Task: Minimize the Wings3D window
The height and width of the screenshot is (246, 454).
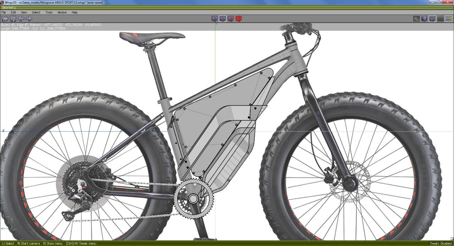Action: click(432, 2)
